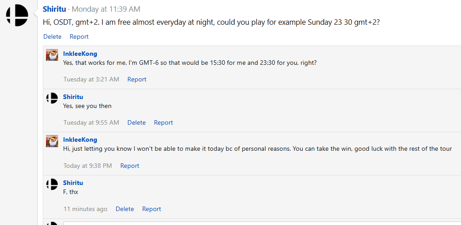
Task: Click the Shiritu username above "F, thx"
Action: coord(73,183)
